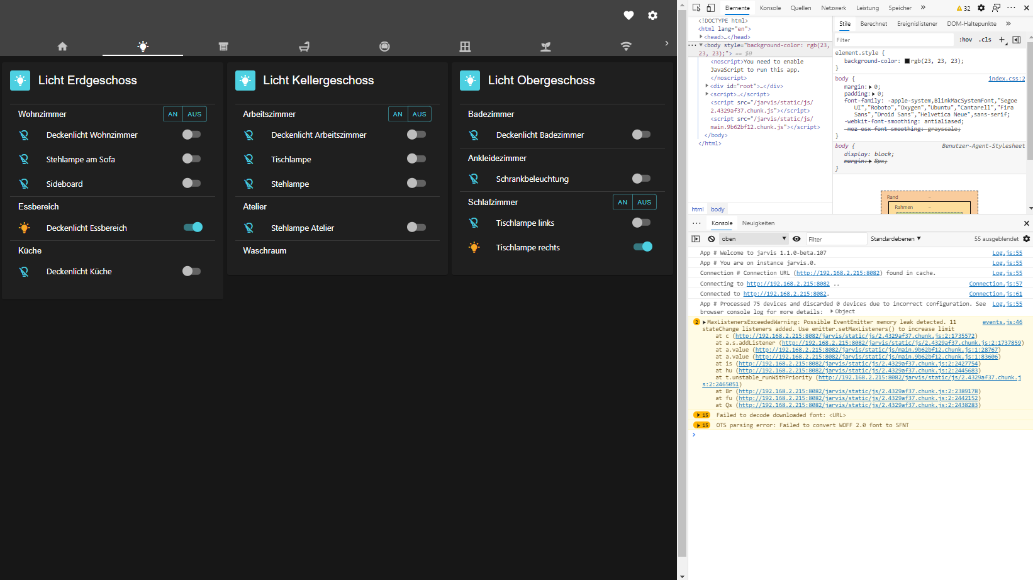This screenshot has height=580, width=1033.
Task: Open jarvis settings gear in header
Action: (x=653, y=15)
